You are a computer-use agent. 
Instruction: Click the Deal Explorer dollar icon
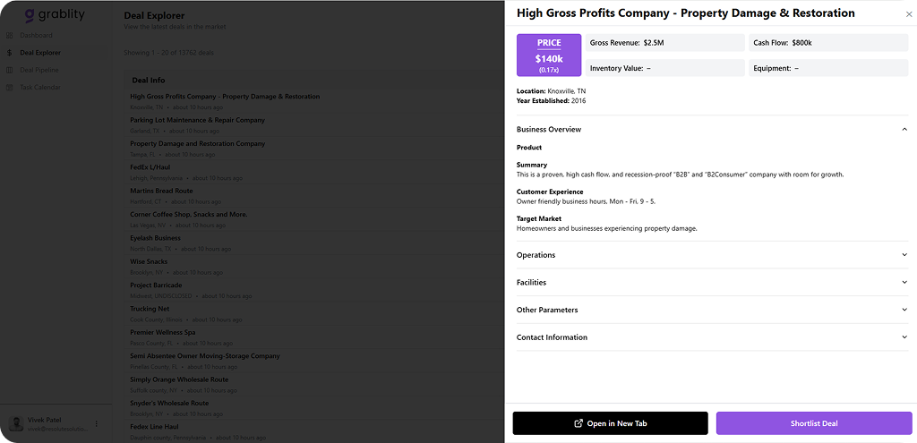click(10, 53)
